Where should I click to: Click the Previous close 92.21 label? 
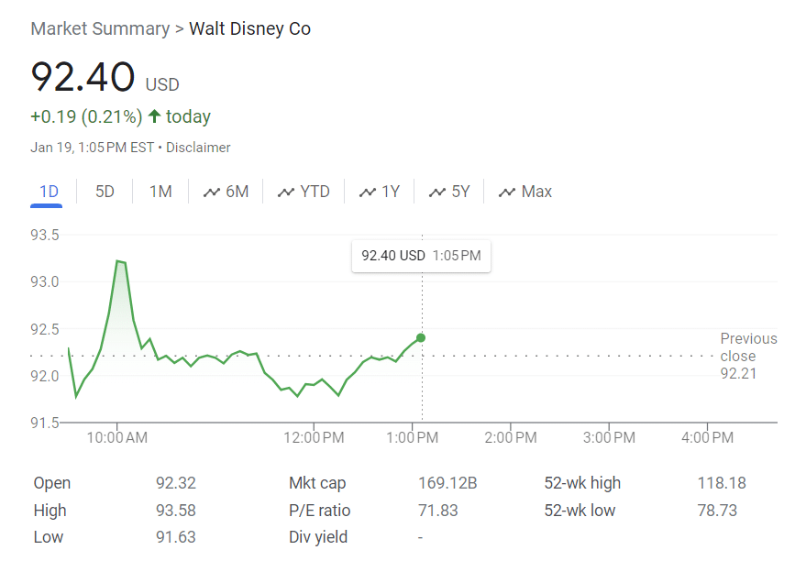pos(748,356)
